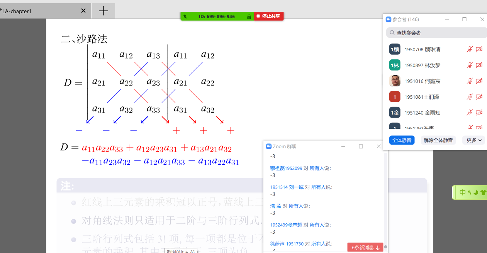Click the muted microphone icon for 顾琳清

pos(470,49)
